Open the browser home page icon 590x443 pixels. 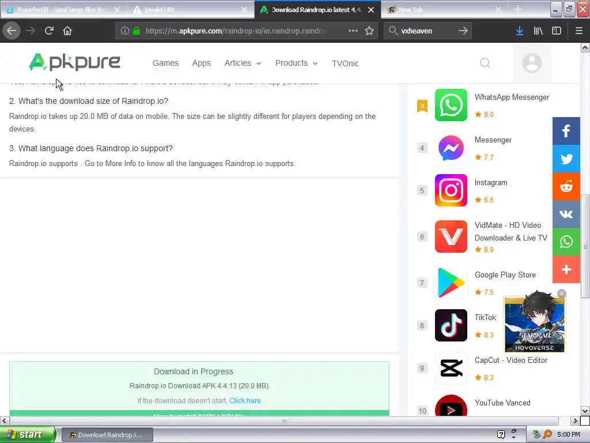(67, 31)
